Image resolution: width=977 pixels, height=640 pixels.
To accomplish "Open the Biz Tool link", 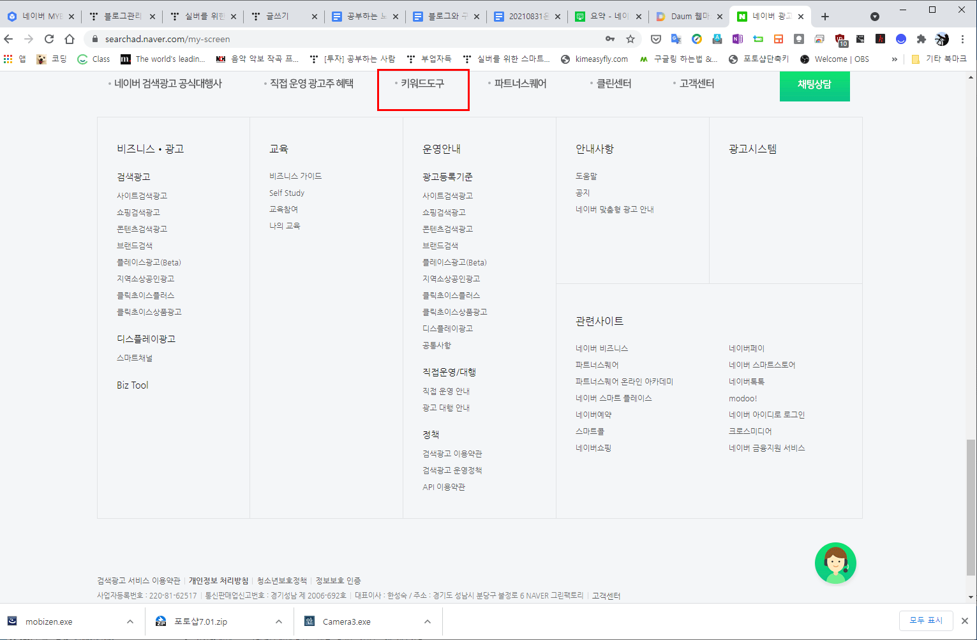I will click(133, 385).
